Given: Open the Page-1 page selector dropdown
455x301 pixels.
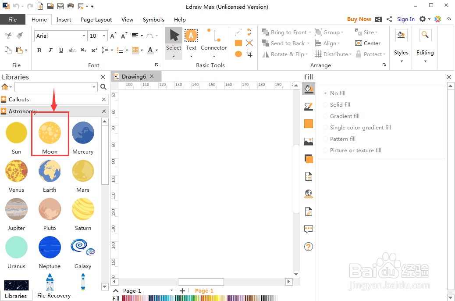Looking at the screenshot, I should [x=171, y=290].
